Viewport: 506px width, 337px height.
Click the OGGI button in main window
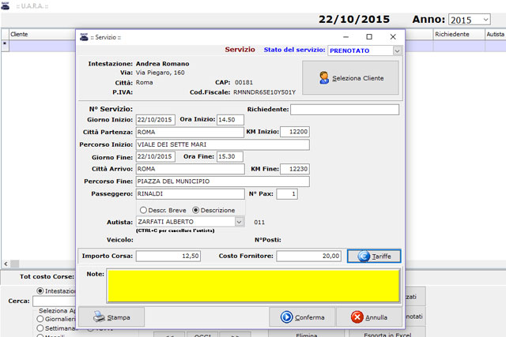[202, 335]
